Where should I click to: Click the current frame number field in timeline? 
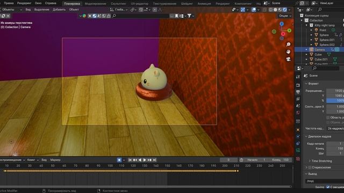pos(228,160)
